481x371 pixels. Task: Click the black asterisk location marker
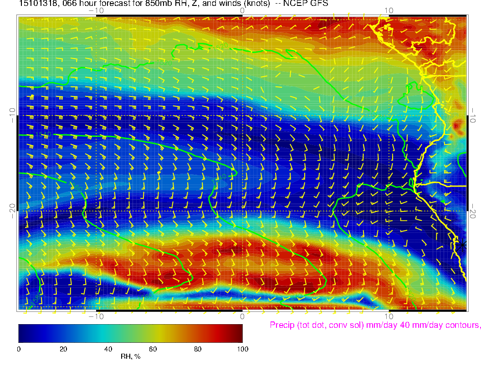[x=461, y=246]
